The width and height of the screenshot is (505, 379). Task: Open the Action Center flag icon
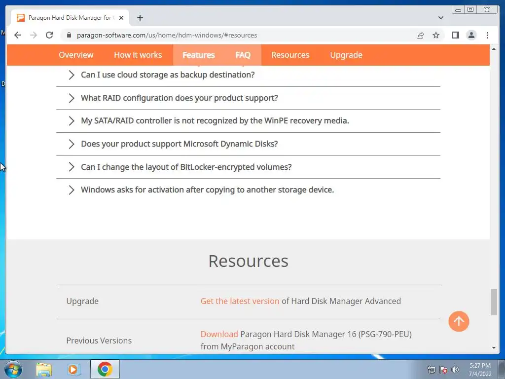pyautogui.click(x=443, y=370)
